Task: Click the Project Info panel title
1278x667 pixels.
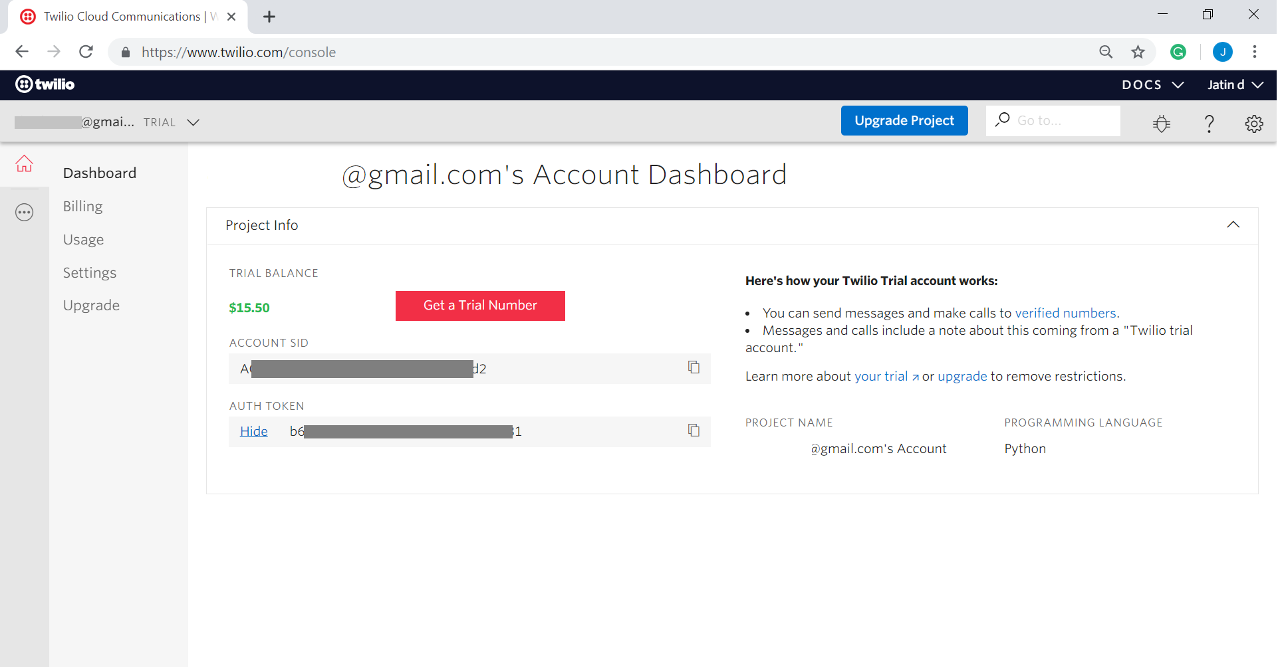Action: pyautogui.click(x=262, y=225)
